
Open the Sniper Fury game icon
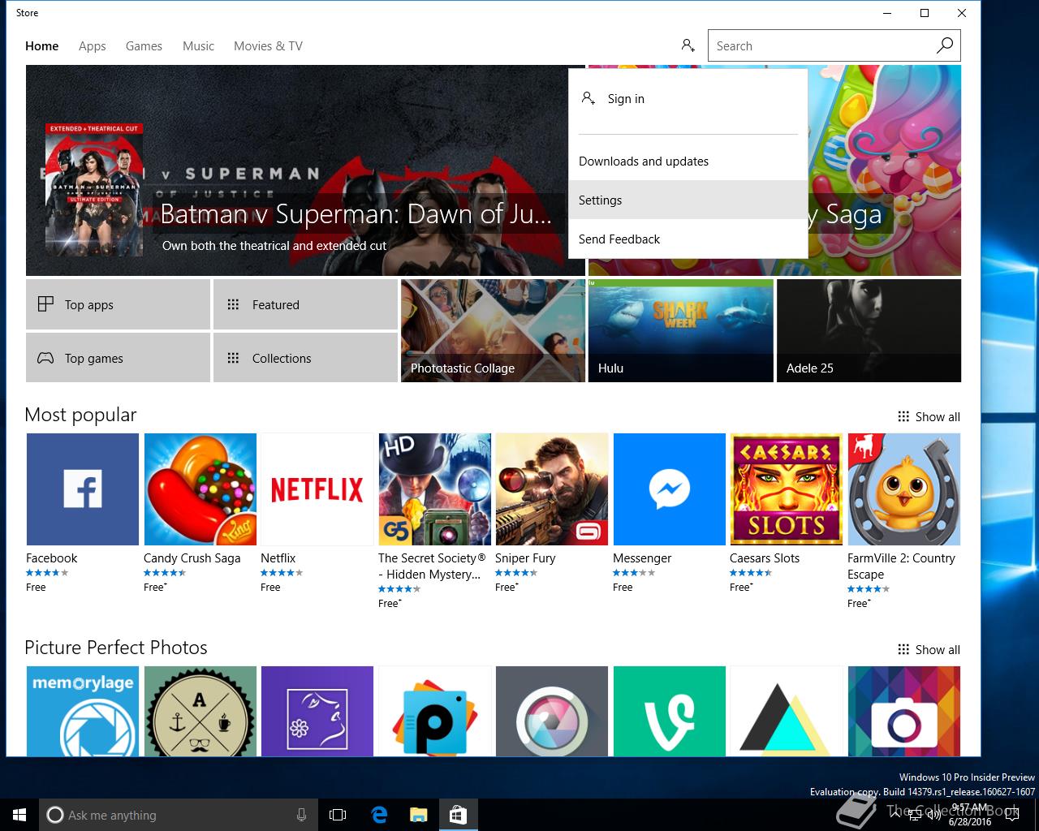552,489
